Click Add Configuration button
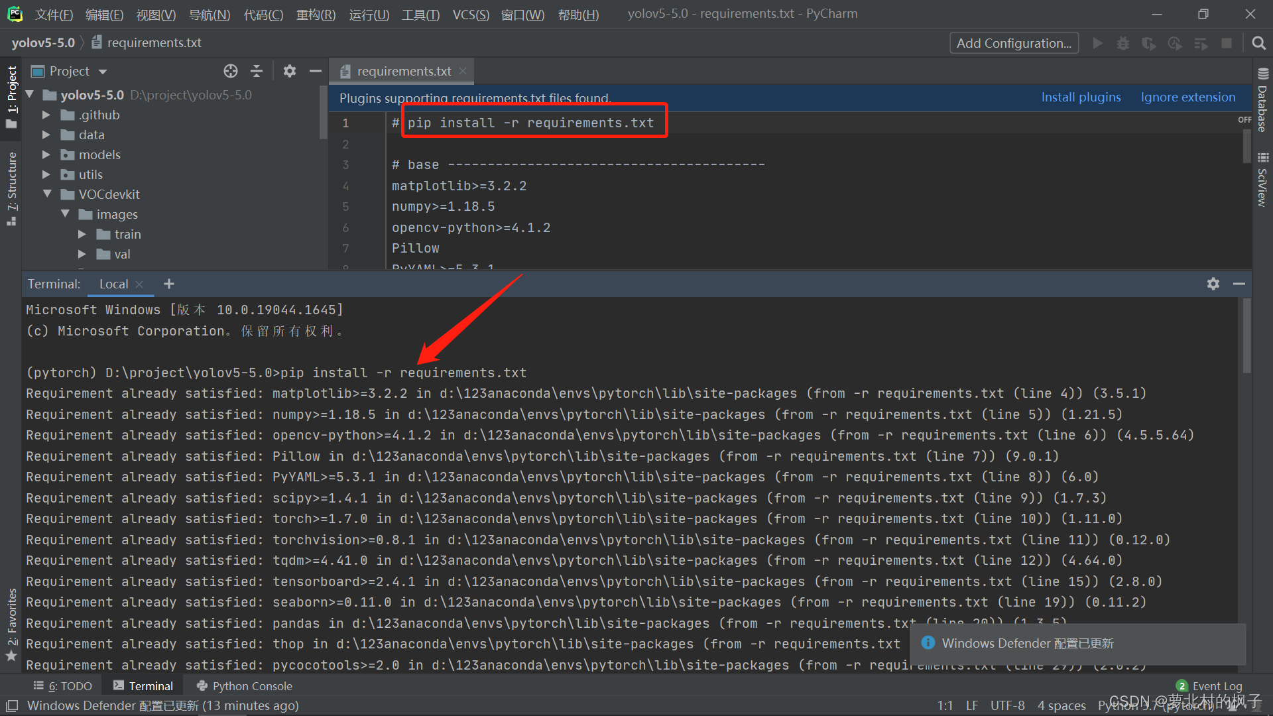1273x716 pixels. (1014, 43)
